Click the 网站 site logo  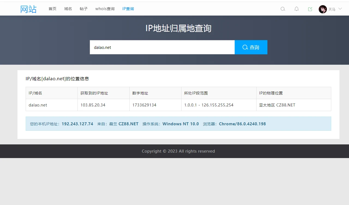[x=28, y=9]
